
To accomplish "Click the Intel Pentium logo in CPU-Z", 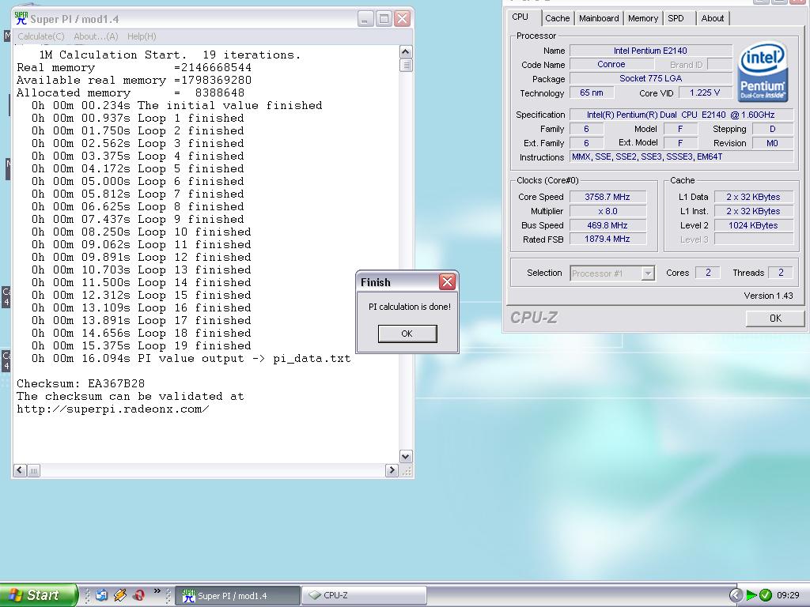I will coord(763,71).
